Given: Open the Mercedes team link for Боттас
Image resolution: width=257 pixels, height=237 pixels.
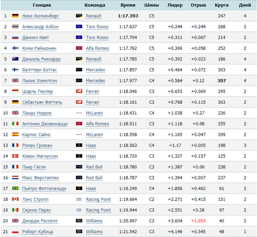Looking at the screenshot, I should [x=95, y=70].
